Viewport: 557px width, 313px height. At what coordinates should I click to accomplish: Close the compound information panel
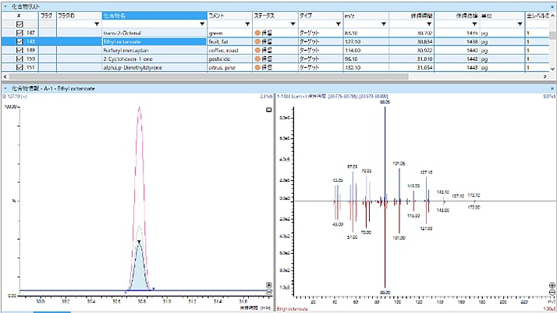(552, 88)
